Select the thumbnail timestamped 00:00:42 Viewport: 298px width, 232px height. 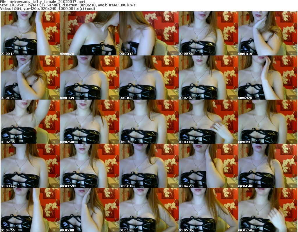[x=149, y=33]
